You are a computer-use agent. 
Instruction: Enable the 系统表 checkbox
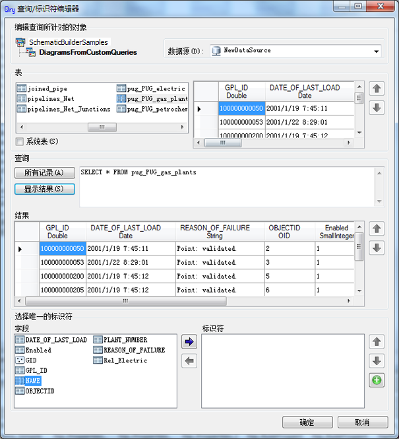(x=20, y=141)
